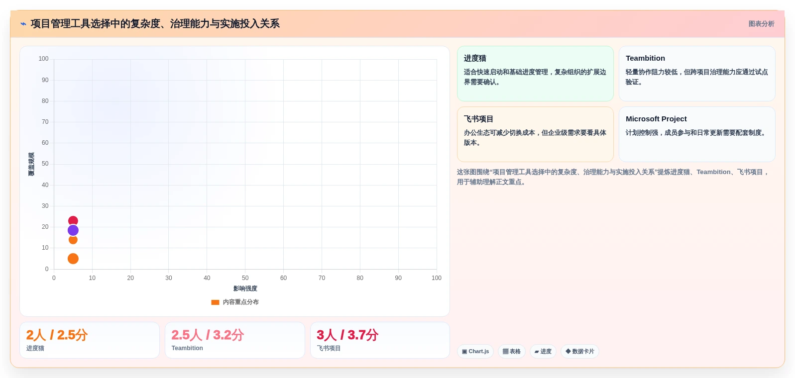This screenshot has height=378, width=795.
Task: Click the main title 项目管理工具选择中的复杂度
Action: coord(155,24)
